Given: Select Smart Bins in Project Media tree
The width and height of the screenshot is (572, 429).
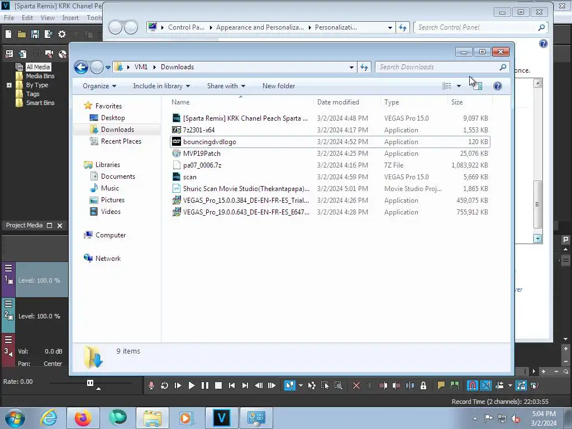Looking at the screenshot, I should (40, 103).
